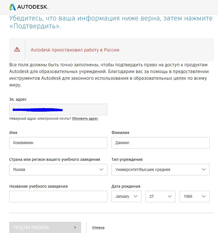Image resolution: width=218 pixels, height=233 pixels.
Task: Click the chevron in the Russia selector
Action: point(102,170)
